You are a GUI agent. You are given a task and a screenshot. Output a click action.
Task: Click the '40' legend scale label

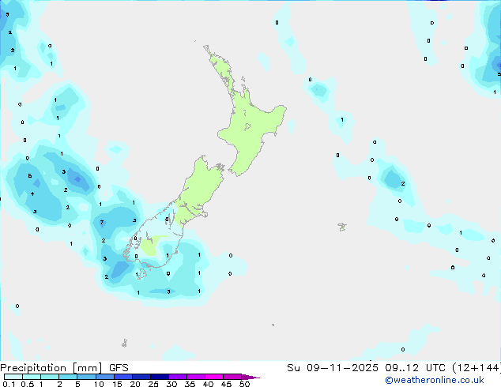coord(208,384)
